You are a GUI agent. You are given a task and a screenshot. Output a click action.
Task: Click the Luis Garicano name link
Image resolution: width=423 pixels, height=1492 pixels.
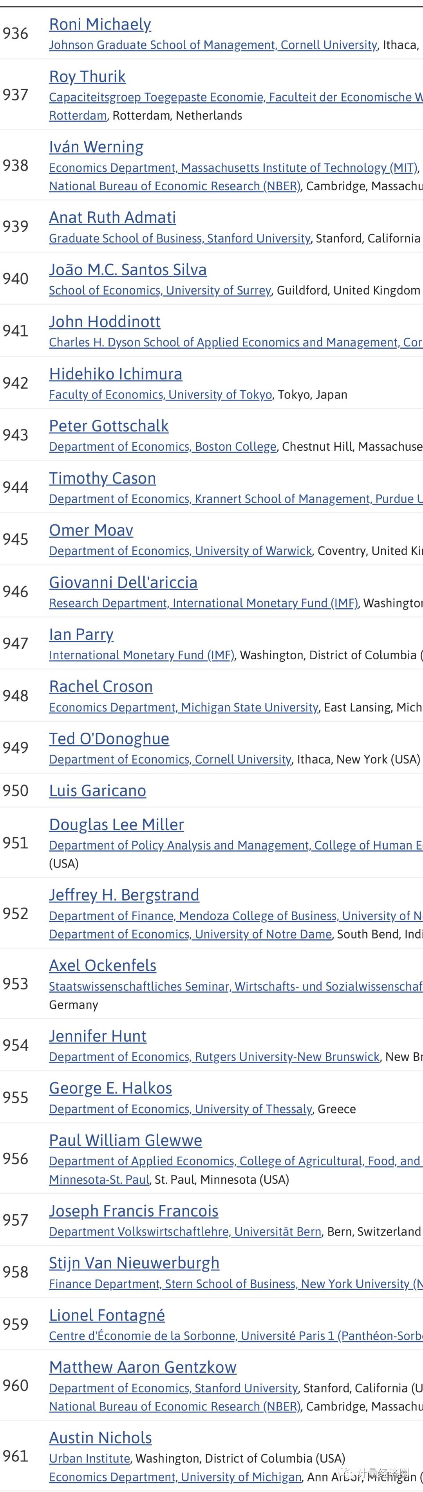(x=97, y=791)
